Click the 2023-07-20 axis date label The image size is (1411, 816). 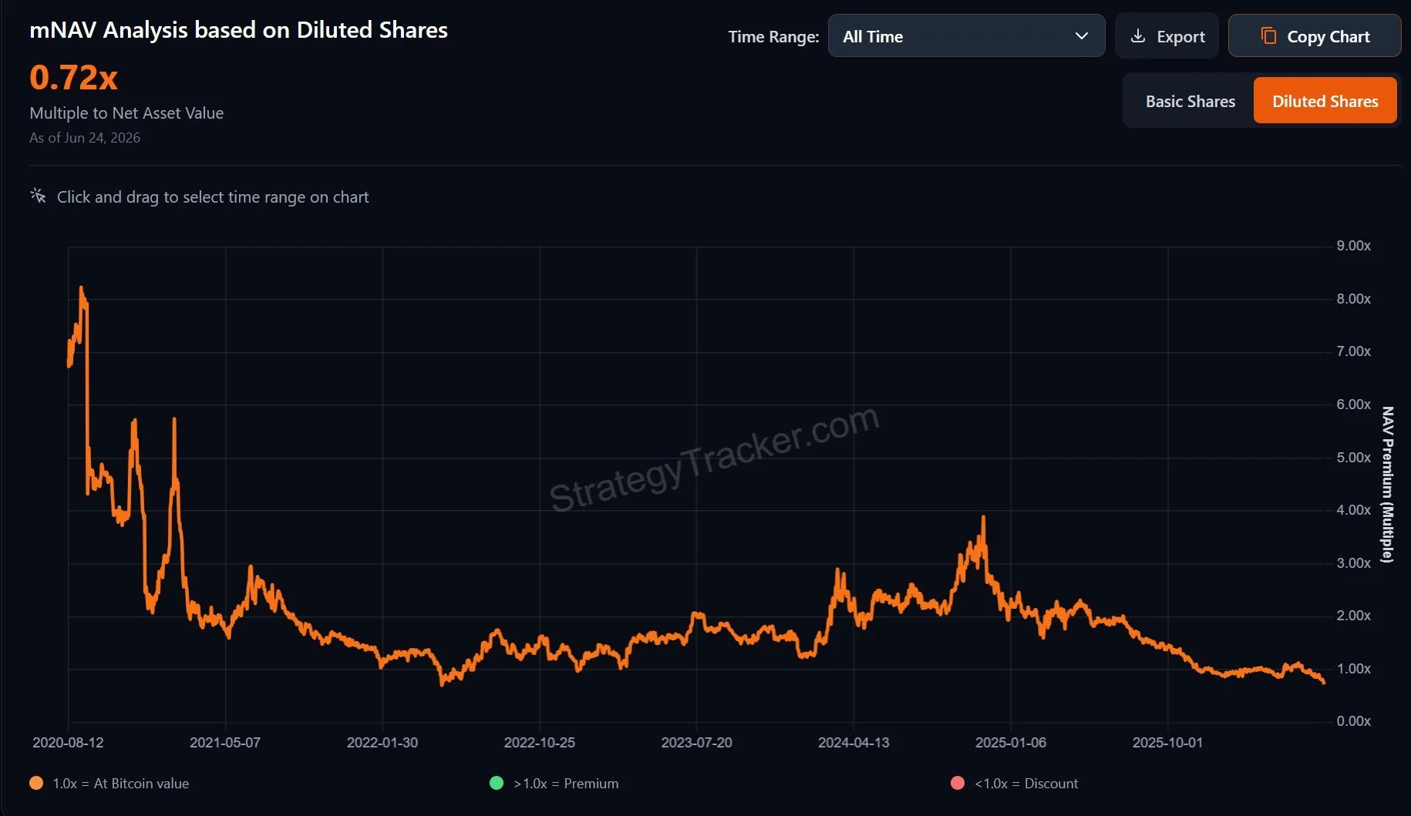pyautogui.click(x=696, y=742)
